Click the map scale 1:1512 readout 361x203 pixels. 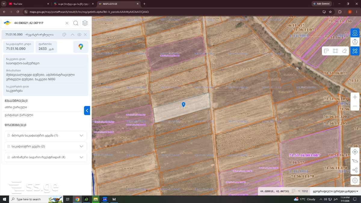click(x=303, y=191)
